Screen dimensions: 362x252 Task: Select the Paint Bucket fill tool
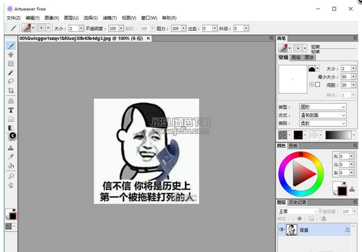click(11, 166)
